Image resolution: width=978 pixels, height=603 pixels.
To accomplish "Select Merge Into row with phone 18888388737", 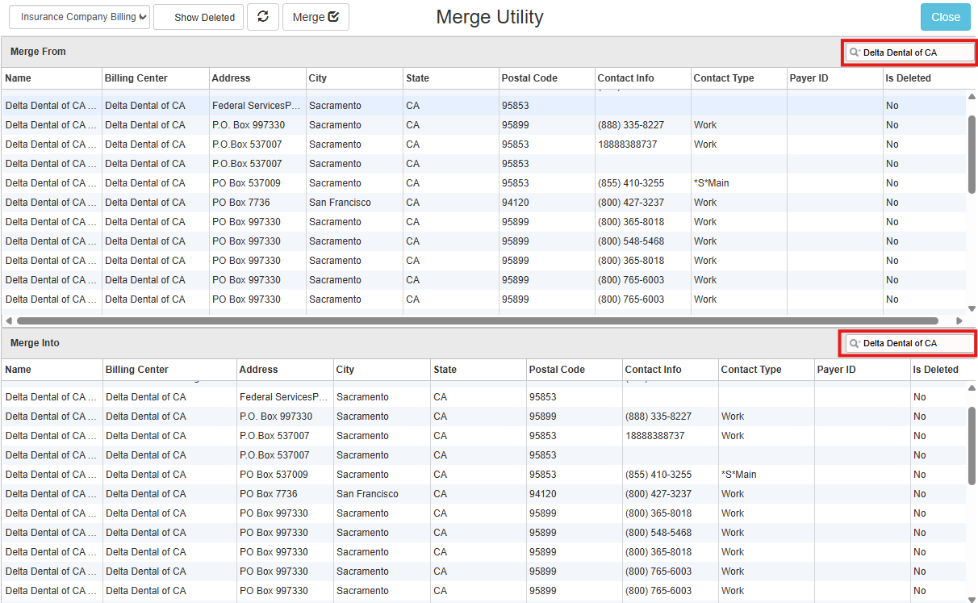I will pos(483,436).
